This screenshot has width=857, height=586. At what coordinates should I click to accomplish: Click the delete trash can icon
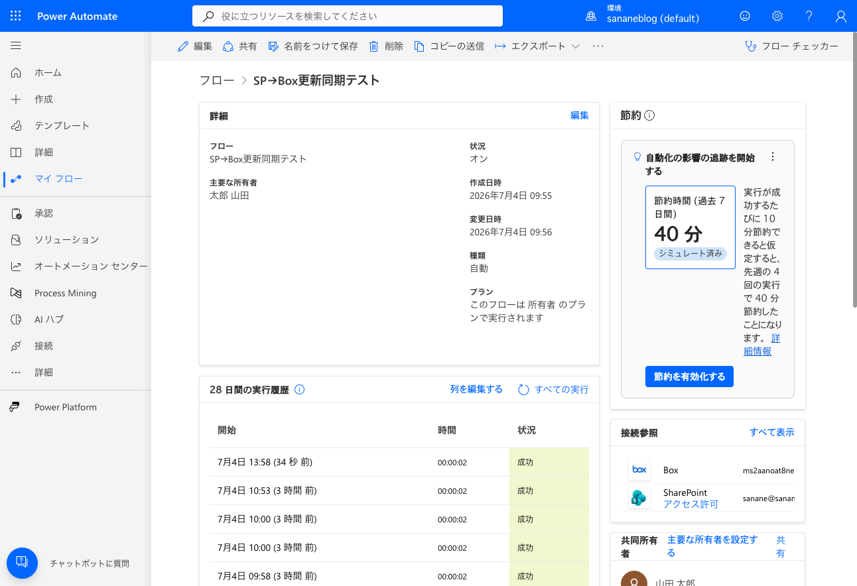[x=374, y=46]
